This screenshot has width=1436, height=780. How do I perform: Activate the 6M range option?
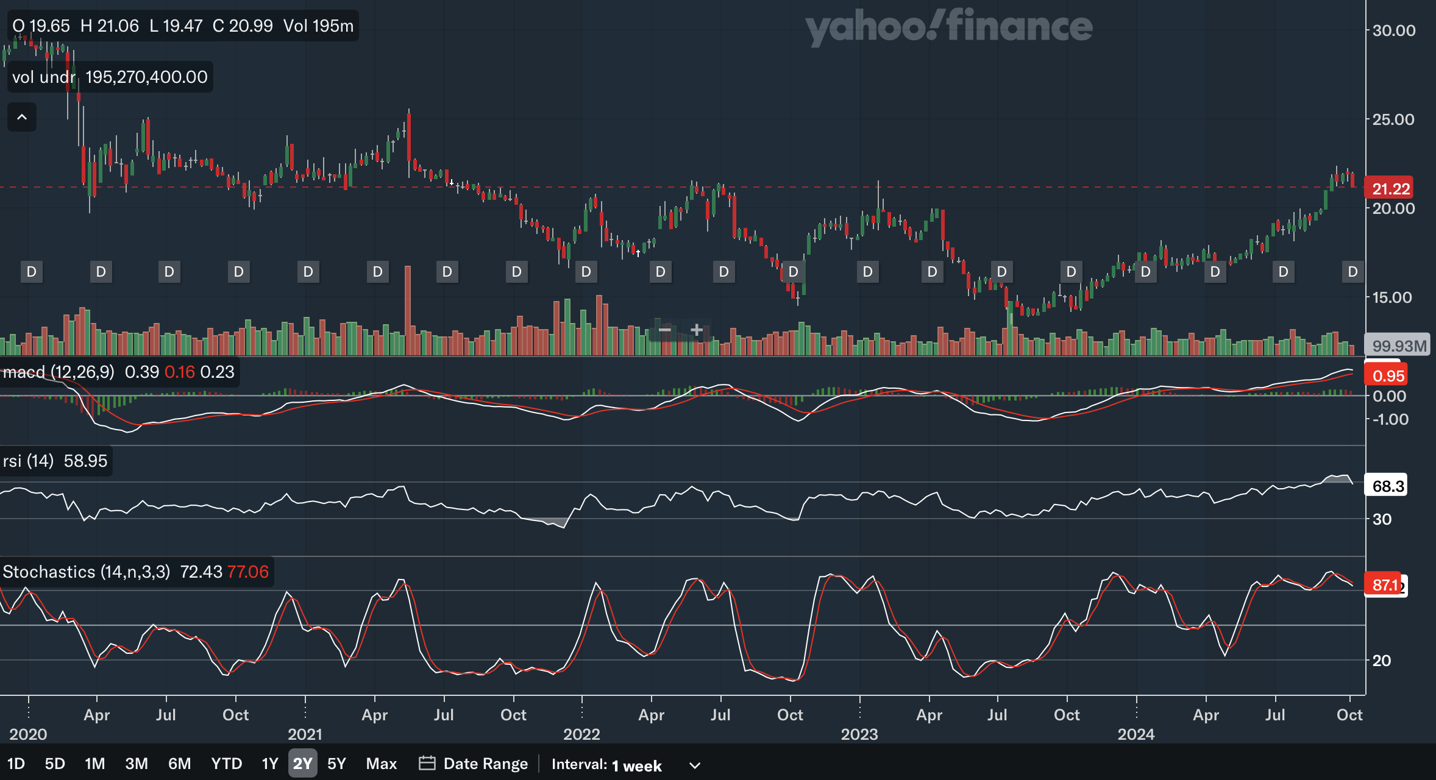[179, 764]
